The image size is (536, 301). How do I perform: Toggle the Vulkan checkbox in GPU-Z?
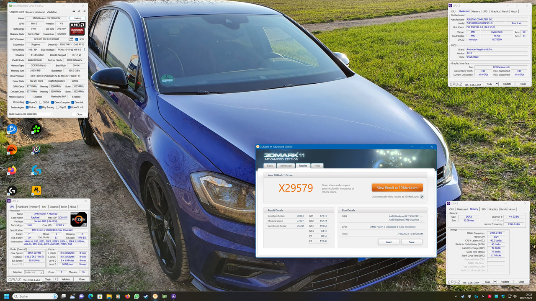[x=27, y=107]
